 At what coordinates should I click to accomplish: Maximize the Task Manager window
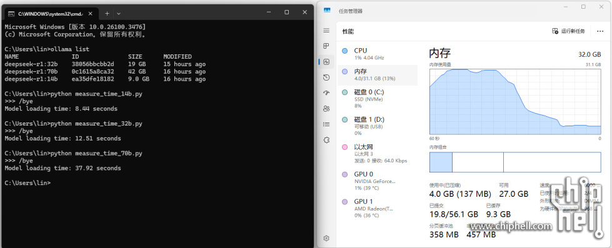(x=583, y=7)
